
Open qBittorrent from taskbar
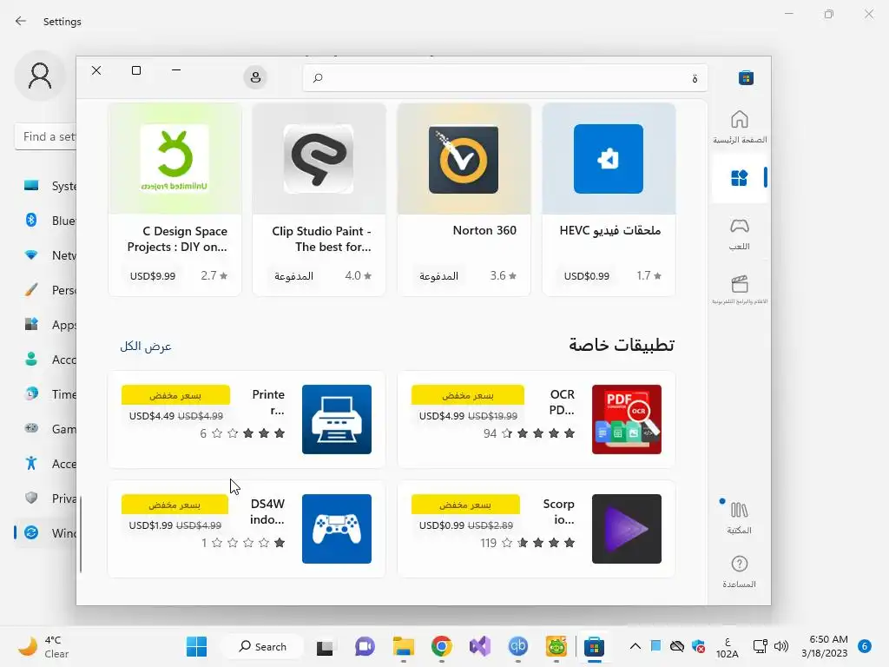(x=517, y=646)
